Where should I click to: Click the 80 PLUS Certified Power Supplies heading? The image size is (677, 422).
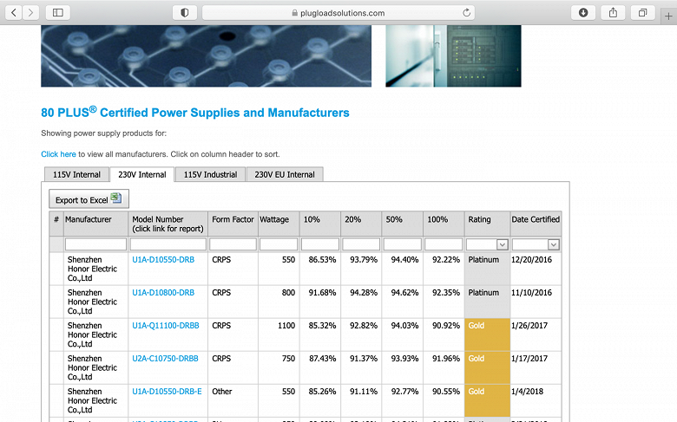195,112
